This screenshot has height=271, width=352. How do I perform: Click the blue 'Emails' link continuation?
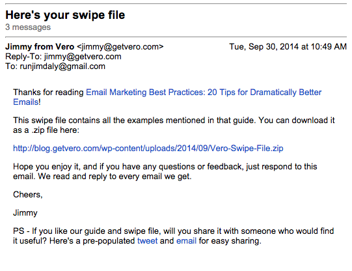tap(26, 102)
